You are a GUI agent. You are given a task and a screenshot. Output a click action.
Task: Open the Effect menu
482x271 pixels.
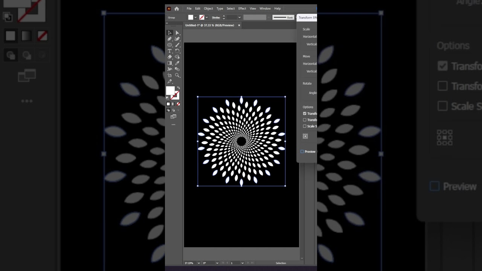point(242,9)
